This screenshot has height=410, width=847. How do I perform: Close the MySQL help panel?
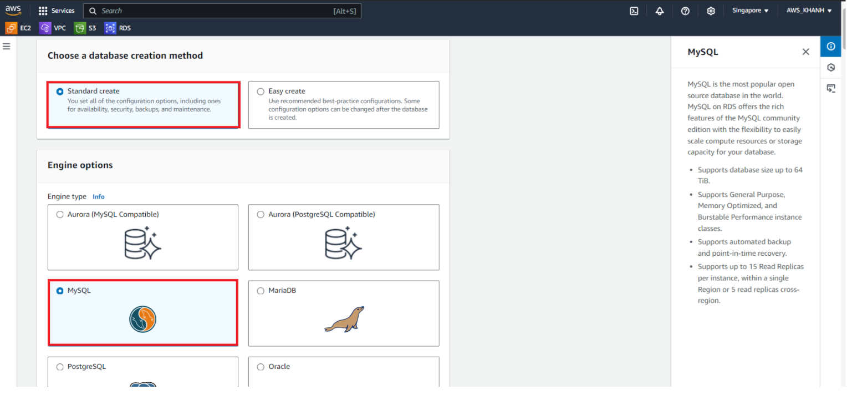point(805,52)
